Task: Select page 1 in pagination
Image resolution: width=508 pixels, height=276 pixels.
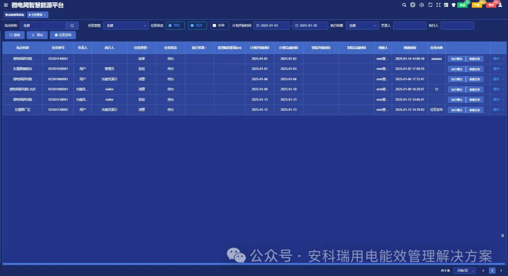Action: tap(492, 270)
